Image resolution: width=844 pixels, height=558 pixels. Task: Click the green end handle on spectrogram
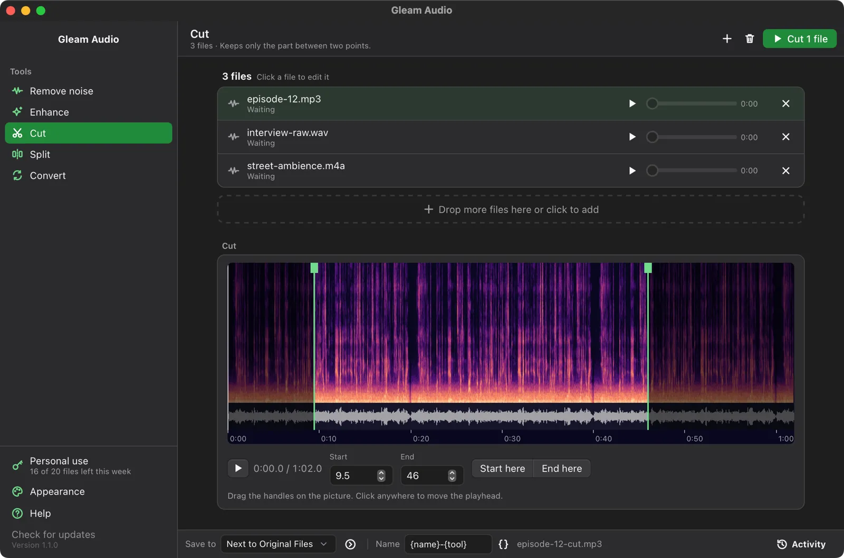click(x=648, y=268)
